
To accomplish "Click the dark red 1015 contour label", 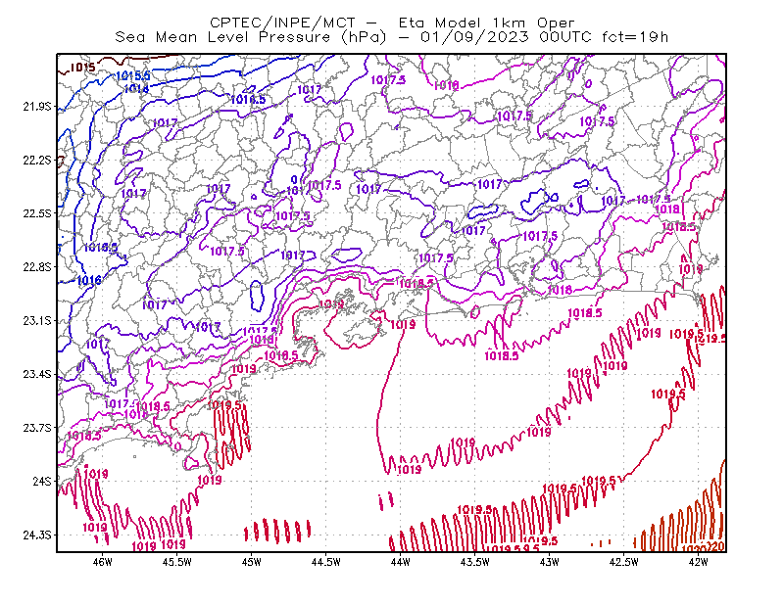I will coord(82,67).
